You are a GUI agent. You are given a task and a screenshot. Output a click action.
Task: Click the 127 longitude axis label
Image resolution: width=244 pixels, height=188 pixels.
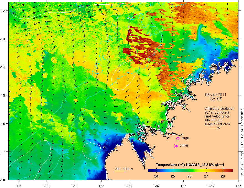click(x=238, y=186)
